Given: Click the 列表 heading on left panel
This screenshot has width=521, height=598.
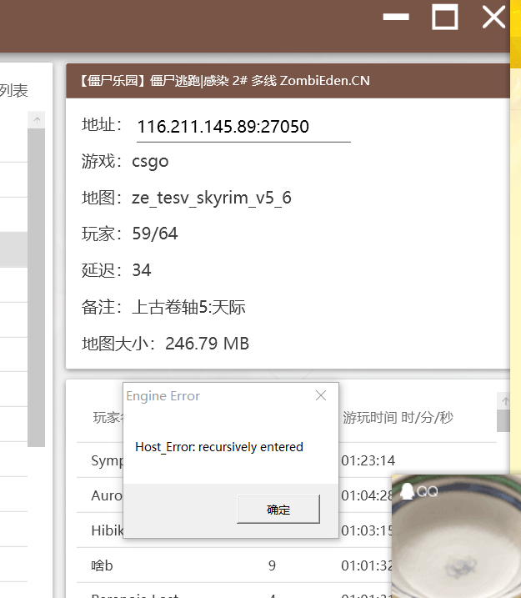Looking at the screenshot, I should (x=14, y=91).
